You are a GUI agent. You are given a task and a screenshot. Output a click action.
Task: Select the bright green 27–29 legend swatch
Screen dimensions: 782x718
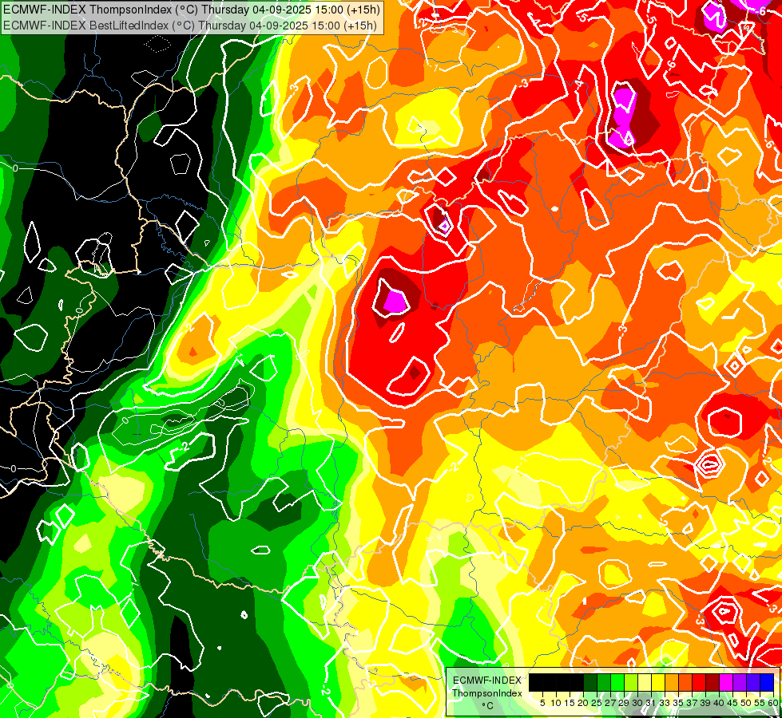point(617,682)
